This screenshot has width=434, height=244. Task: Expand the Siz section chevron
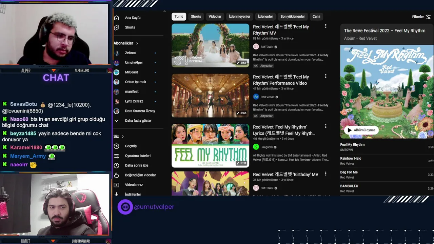[123, 137]
